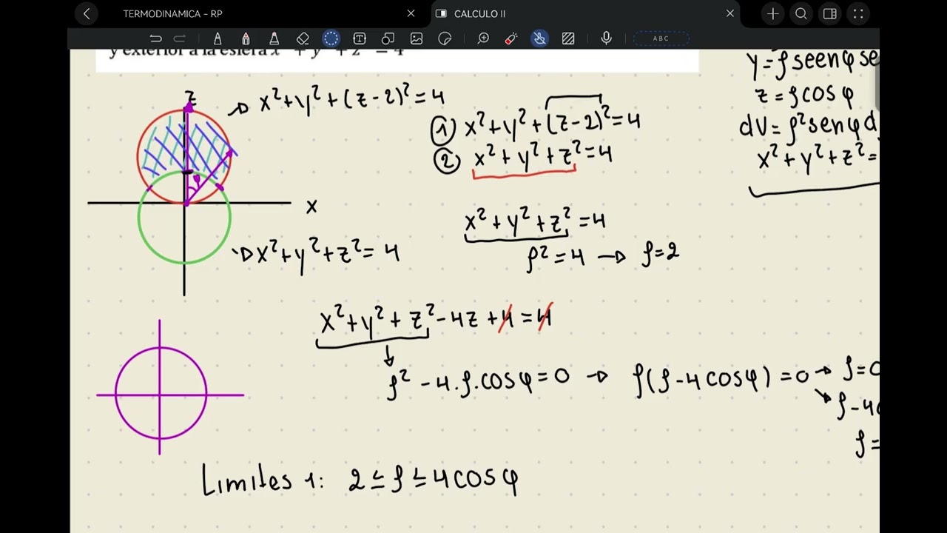This screenshot has height=533, width=947.
Task: Start audio recording with microphone icon
Action: pyautogui.click(x=607, y=38)
